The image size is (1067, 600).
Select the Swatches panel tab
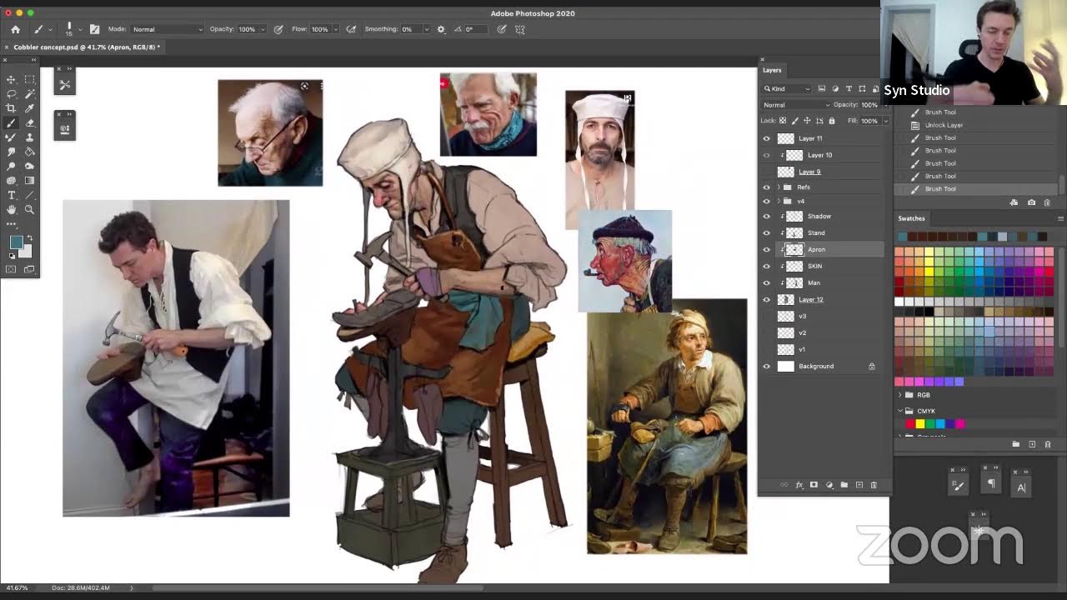[x=911, y=218]
